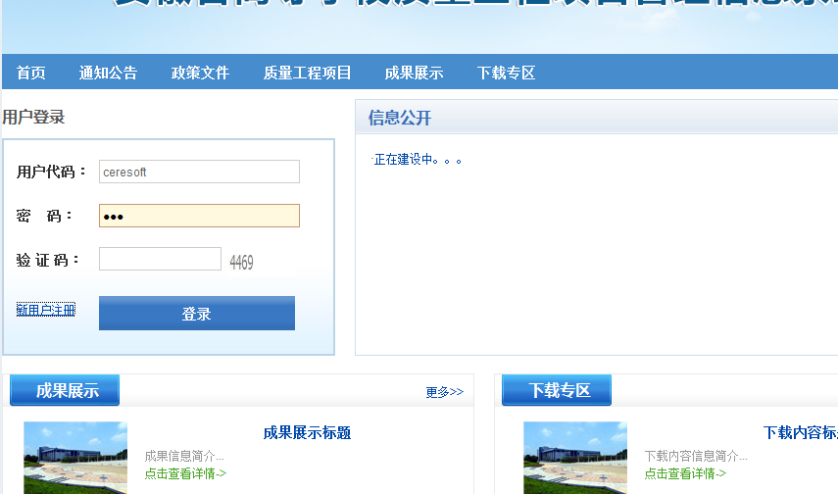Click the 密码 password field
The height and width of the screenshot is (494, 838).
pos(199,216)
